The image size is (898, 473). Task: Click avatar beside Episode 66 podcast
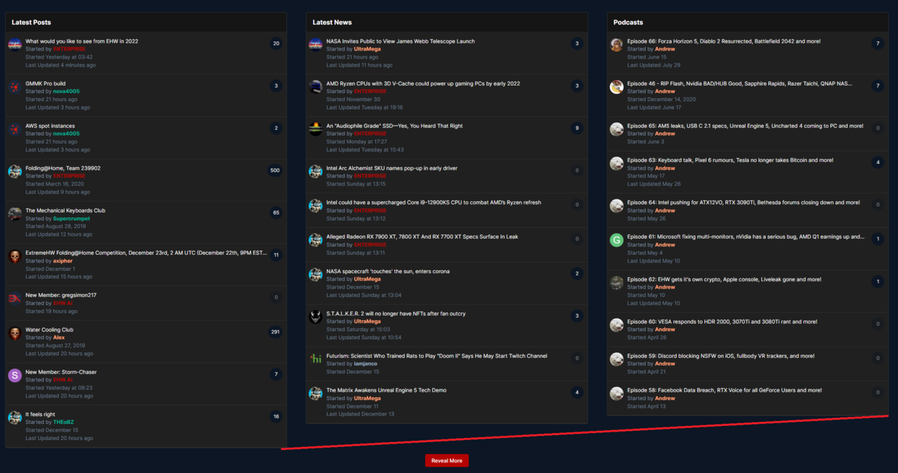point(617,45)
